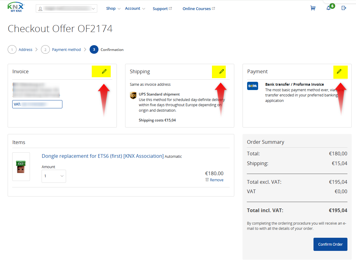Click the Order Summary heading
This screenshot has height=264, width=356.
tap(265, 142)
